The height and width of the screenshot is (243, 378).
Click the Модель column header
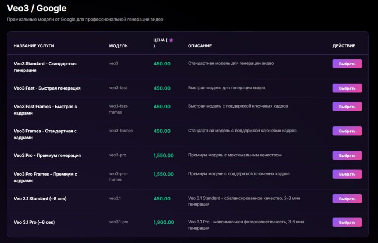click(118, 46)
